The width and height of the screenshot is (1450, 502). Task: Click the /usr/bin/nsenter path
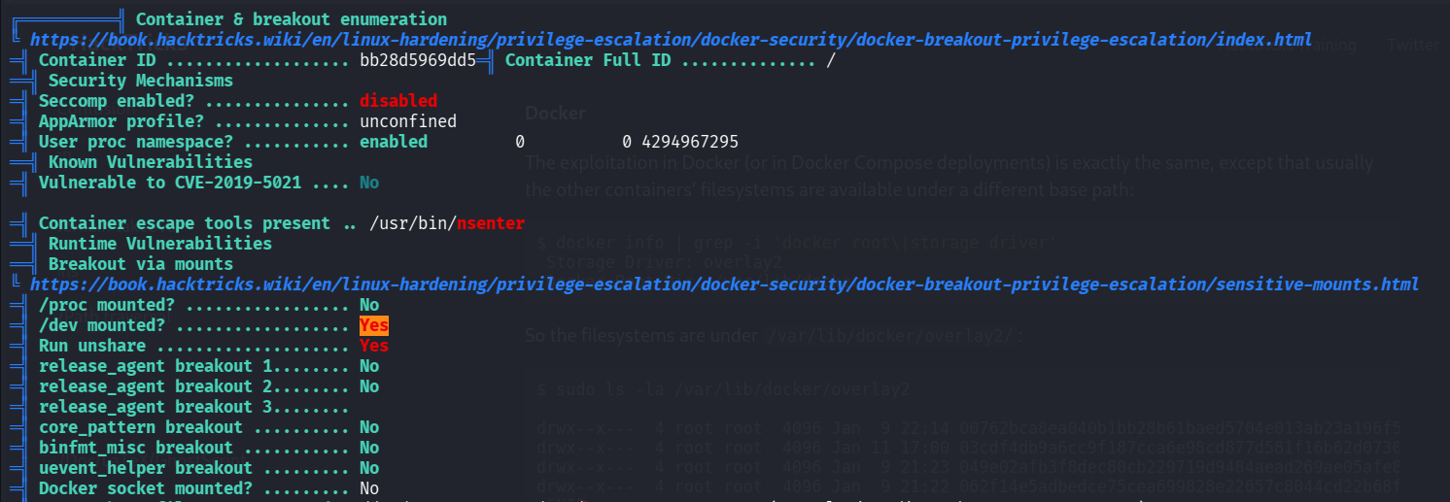click(447, 223)
